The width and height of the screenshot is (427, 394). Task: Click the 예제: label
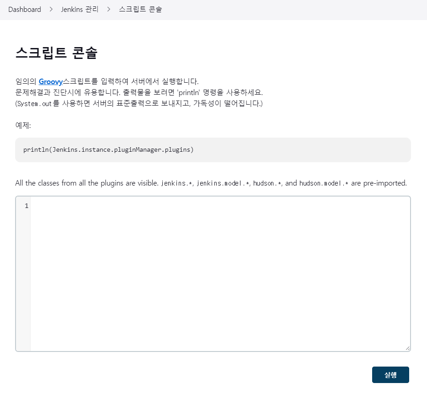pyautogui.click(x=23, y=126)
